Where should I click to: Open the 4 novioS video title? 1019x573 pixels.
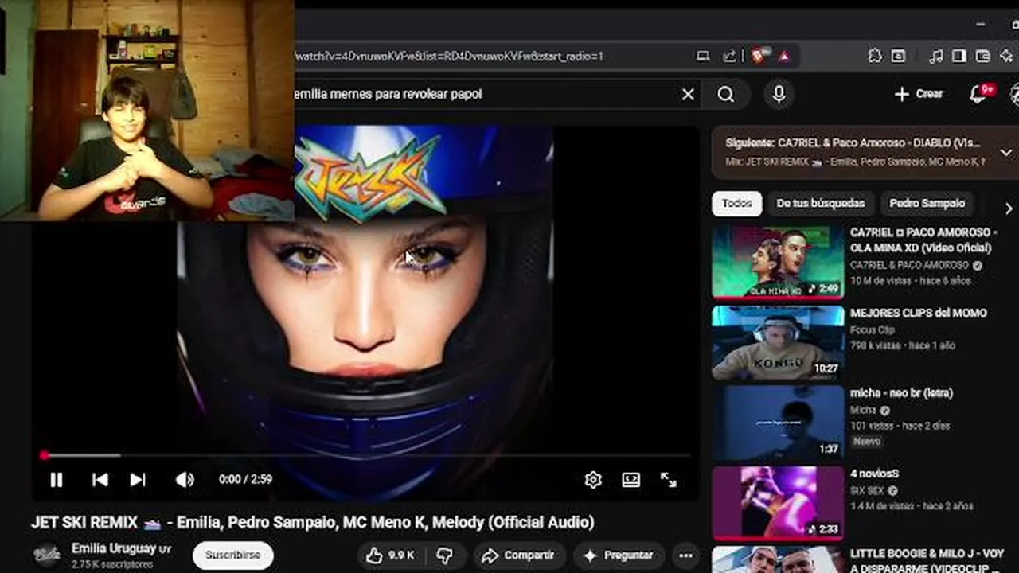click(x=876, y=474)
